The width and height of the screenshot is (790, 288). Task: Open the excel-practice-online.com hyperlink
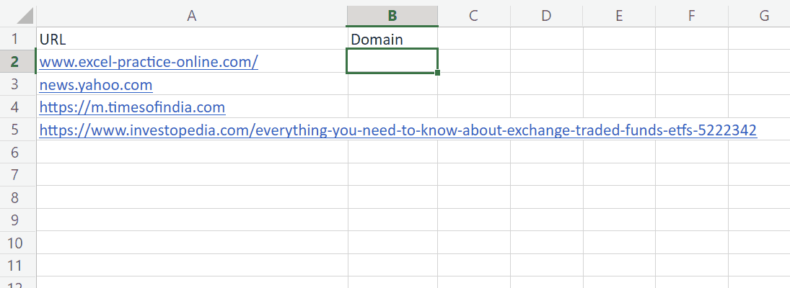(x=149, y=62)
